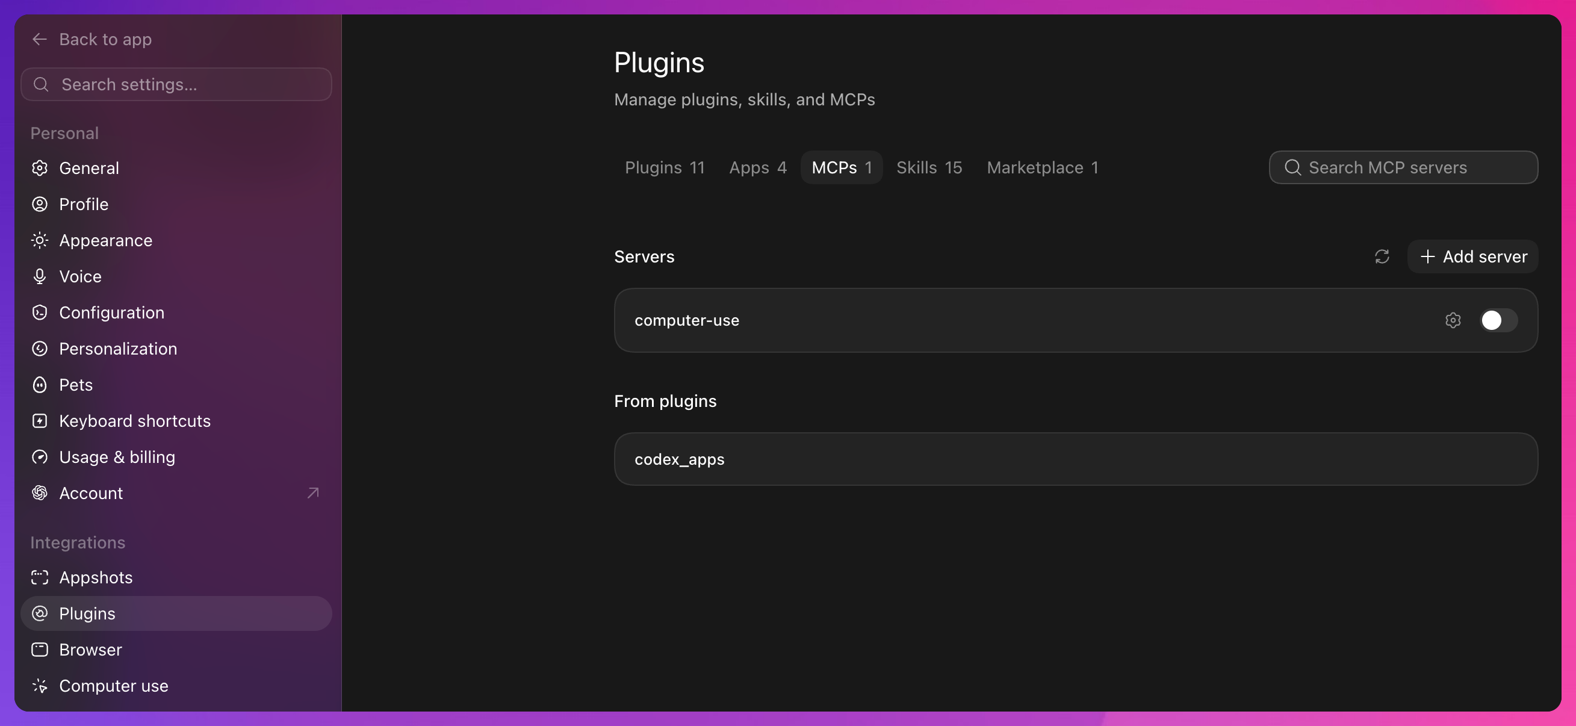Screen dimensions: 1576x726
Task: Open Configuration settings page
Action: (x=176, y=312)
